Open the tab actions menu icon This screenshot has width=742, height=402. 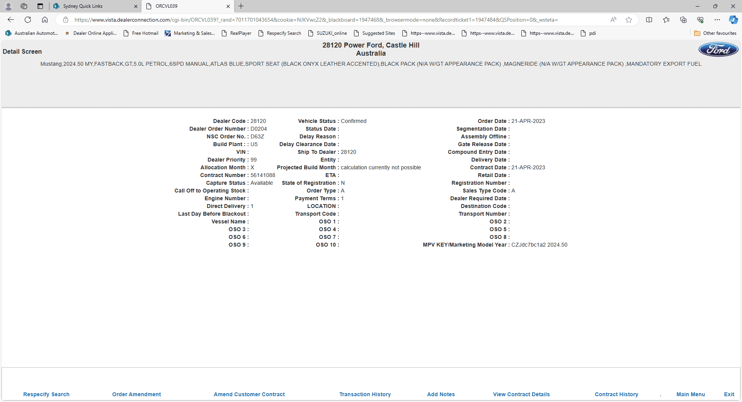point(40,6)
